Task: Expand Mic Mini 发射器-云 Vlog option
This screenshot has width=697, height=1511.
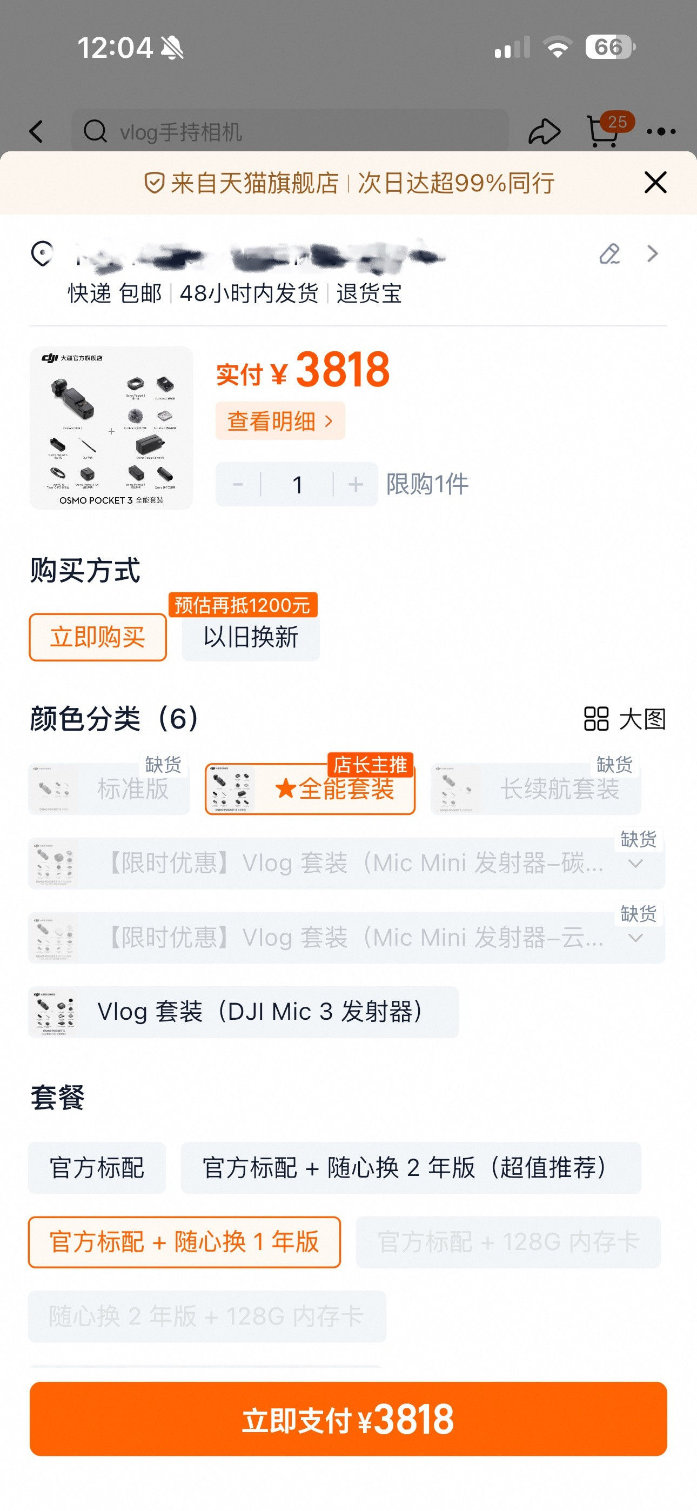Action: click(x=635, y=938)
